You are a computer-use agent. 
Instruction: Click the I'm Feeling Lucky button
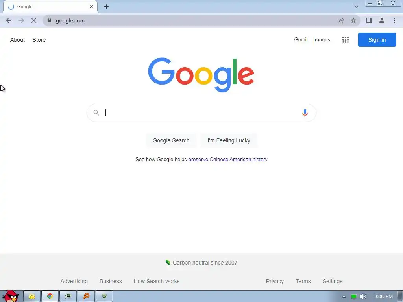pos(229,140)
